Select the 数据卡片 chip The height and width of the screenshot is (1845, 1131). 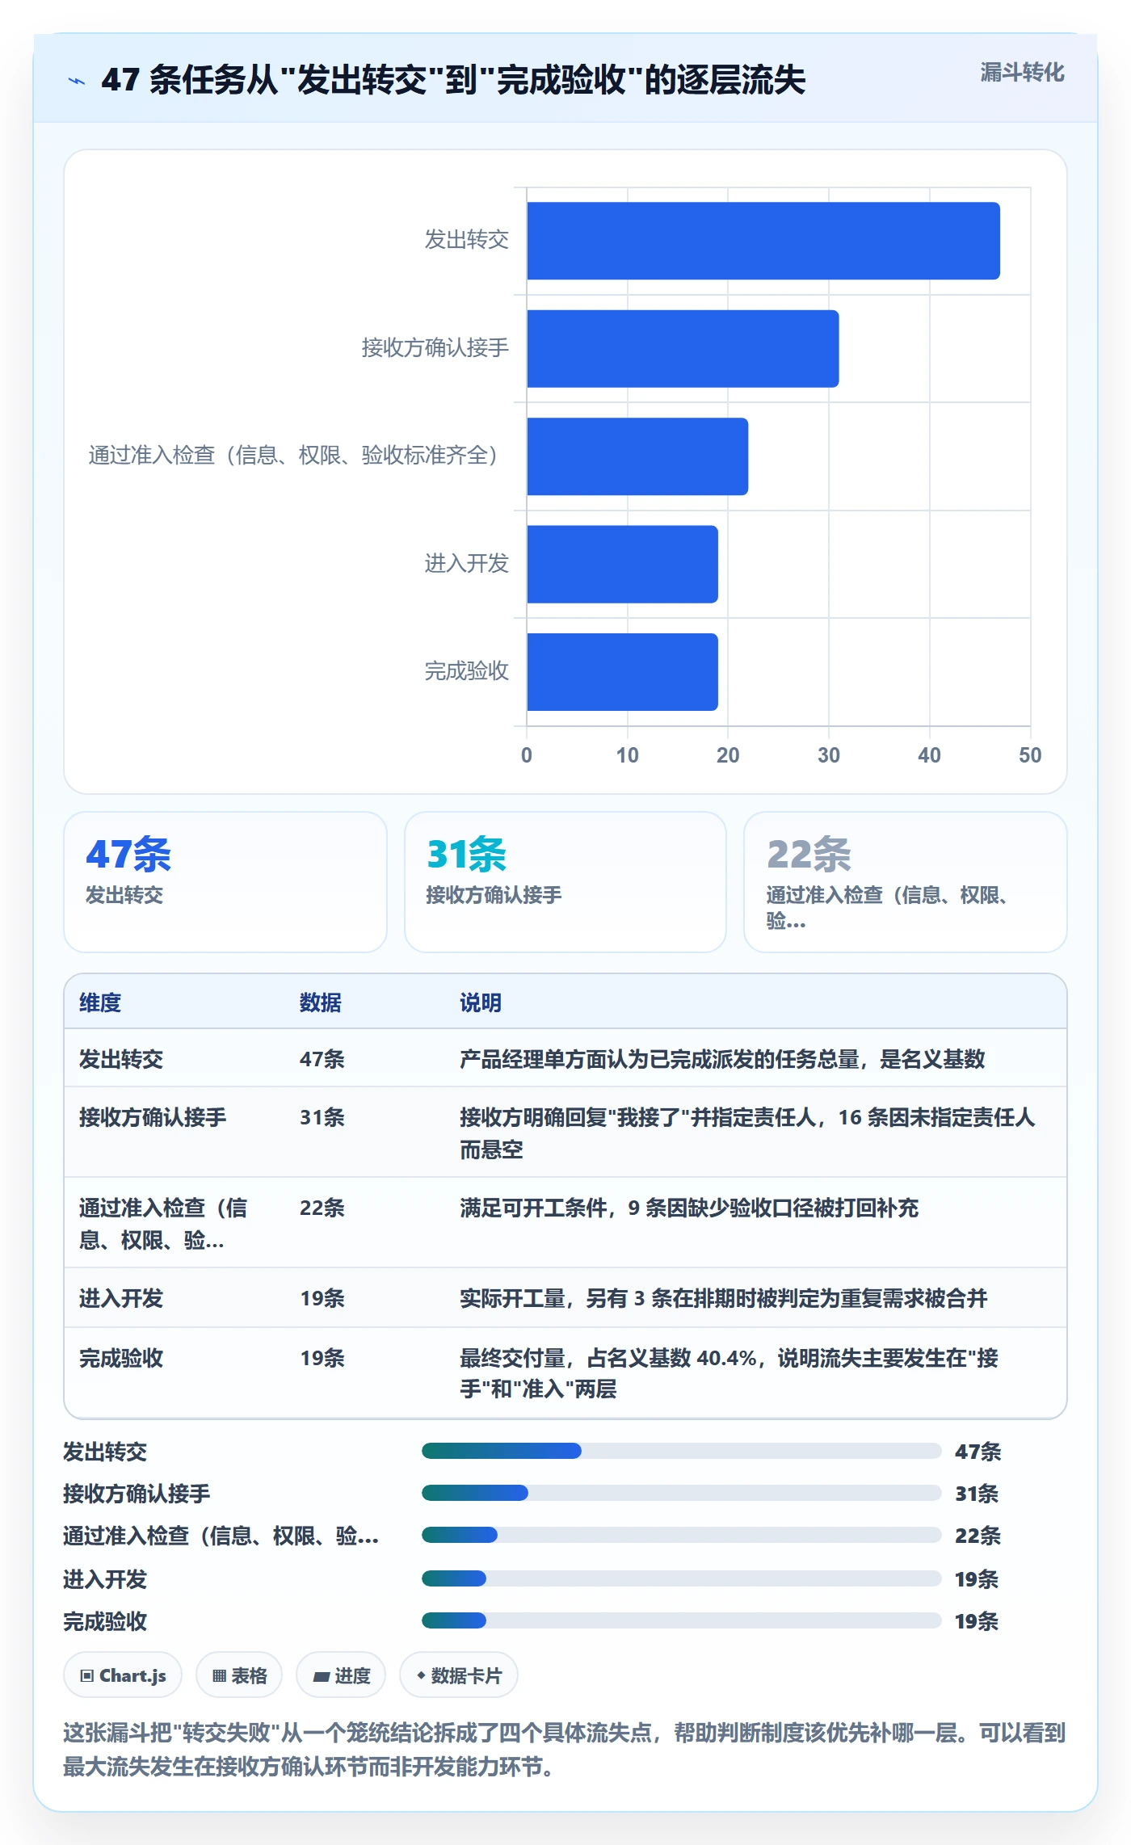[x=459, y=1675]
